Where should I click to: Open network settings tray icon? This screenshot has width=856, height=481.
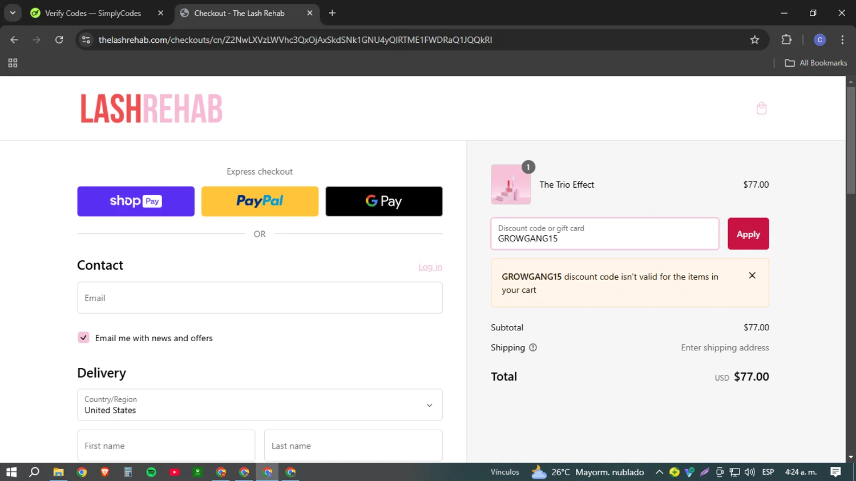point(735,472)
